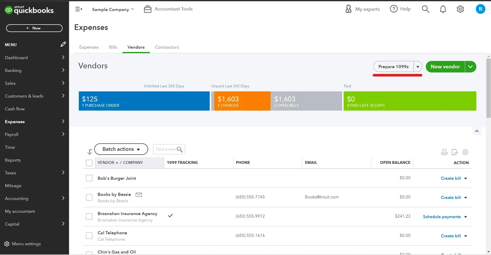Expand Payroll submenu arrow
491x255 pixels.
pyautogui.click(x=63, y=134)
